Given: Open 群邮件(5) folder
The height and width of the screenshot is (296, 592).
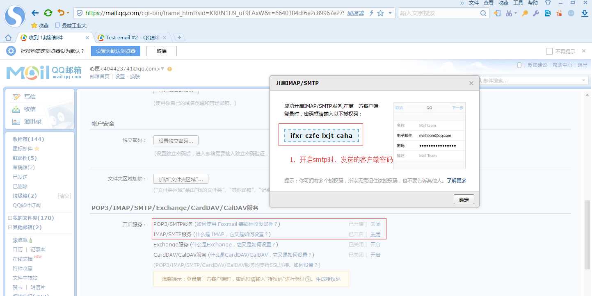Looking at the screenshot, I should click(x=25, y=158).
